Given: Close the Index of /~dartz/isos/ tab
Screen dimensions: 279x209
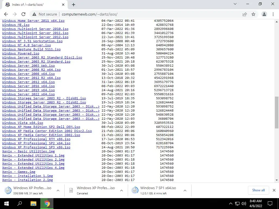Looking at the screenshot, I should (63, 5).
